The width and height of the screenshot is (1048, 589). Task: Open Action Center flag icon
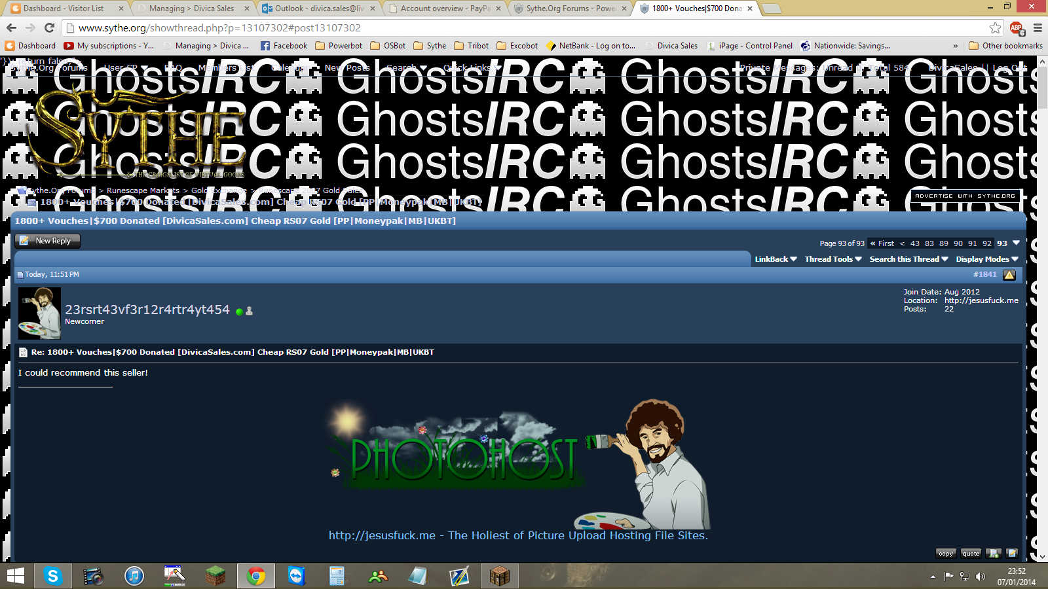point(948,577)
